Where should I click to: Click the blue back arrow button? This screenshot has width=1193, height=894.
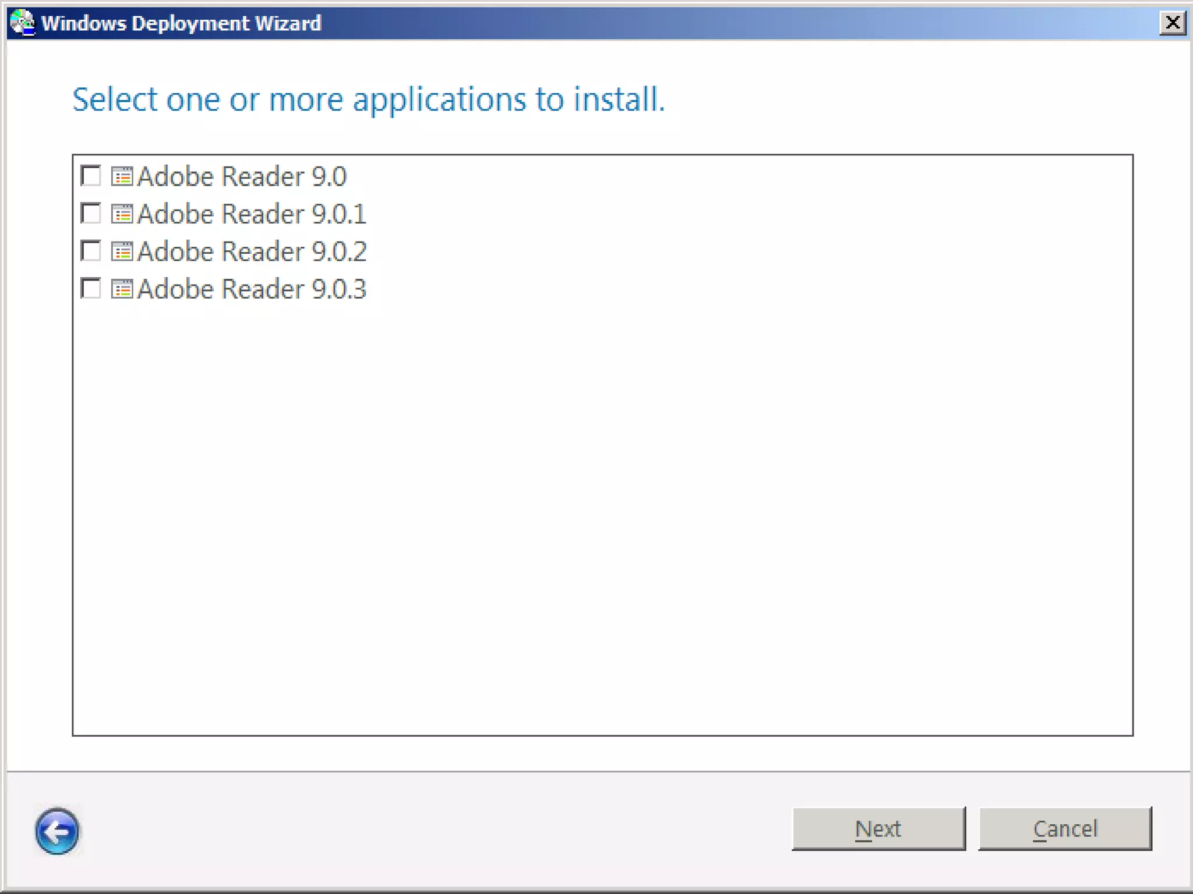tap(57, 831)
